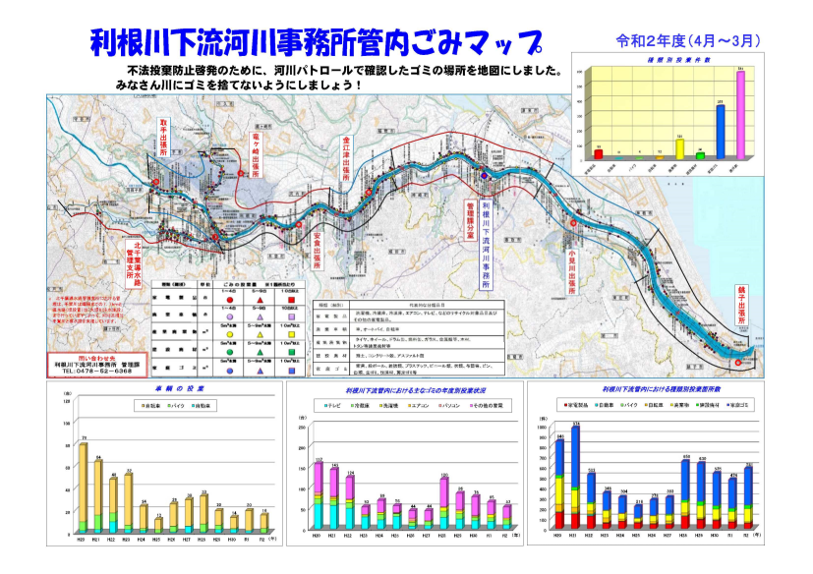The height and width of the screenshot is (574, 813).
Task: Click the 北千葉導水路管理支所 map label
Action: 134,263
